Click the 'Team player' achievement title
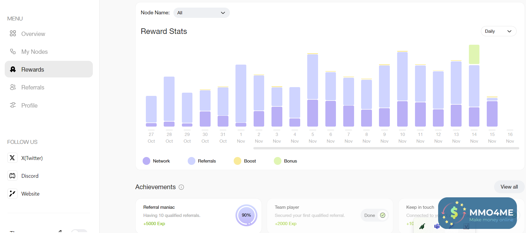Screen dimensions: 526x233 point(287,207)
